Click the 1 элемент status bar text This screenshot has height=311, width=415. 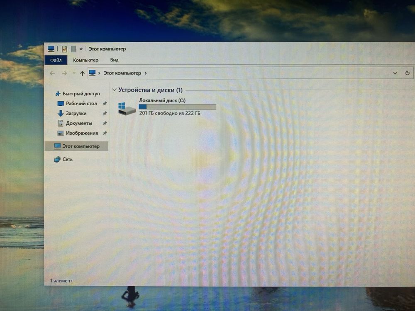tap(61, 281)
